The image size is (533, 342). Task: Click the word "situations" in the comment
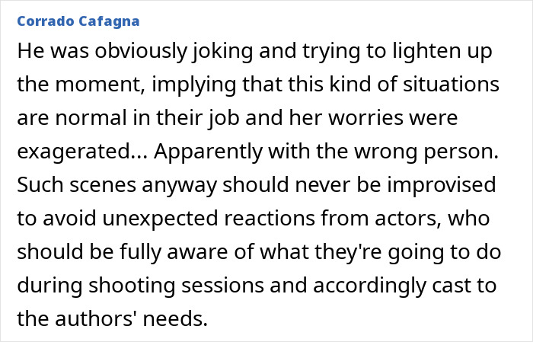451,84
